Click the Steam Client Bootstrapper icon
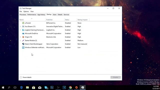 23,44
